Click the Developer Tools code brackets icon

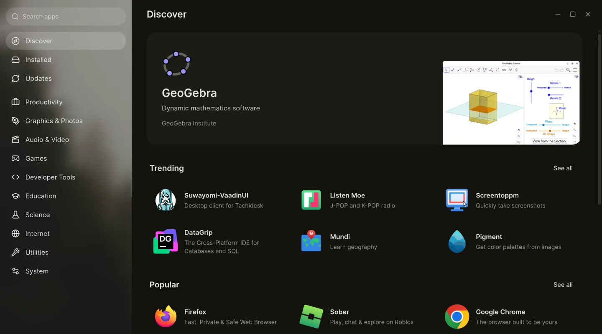click(15, 177)
